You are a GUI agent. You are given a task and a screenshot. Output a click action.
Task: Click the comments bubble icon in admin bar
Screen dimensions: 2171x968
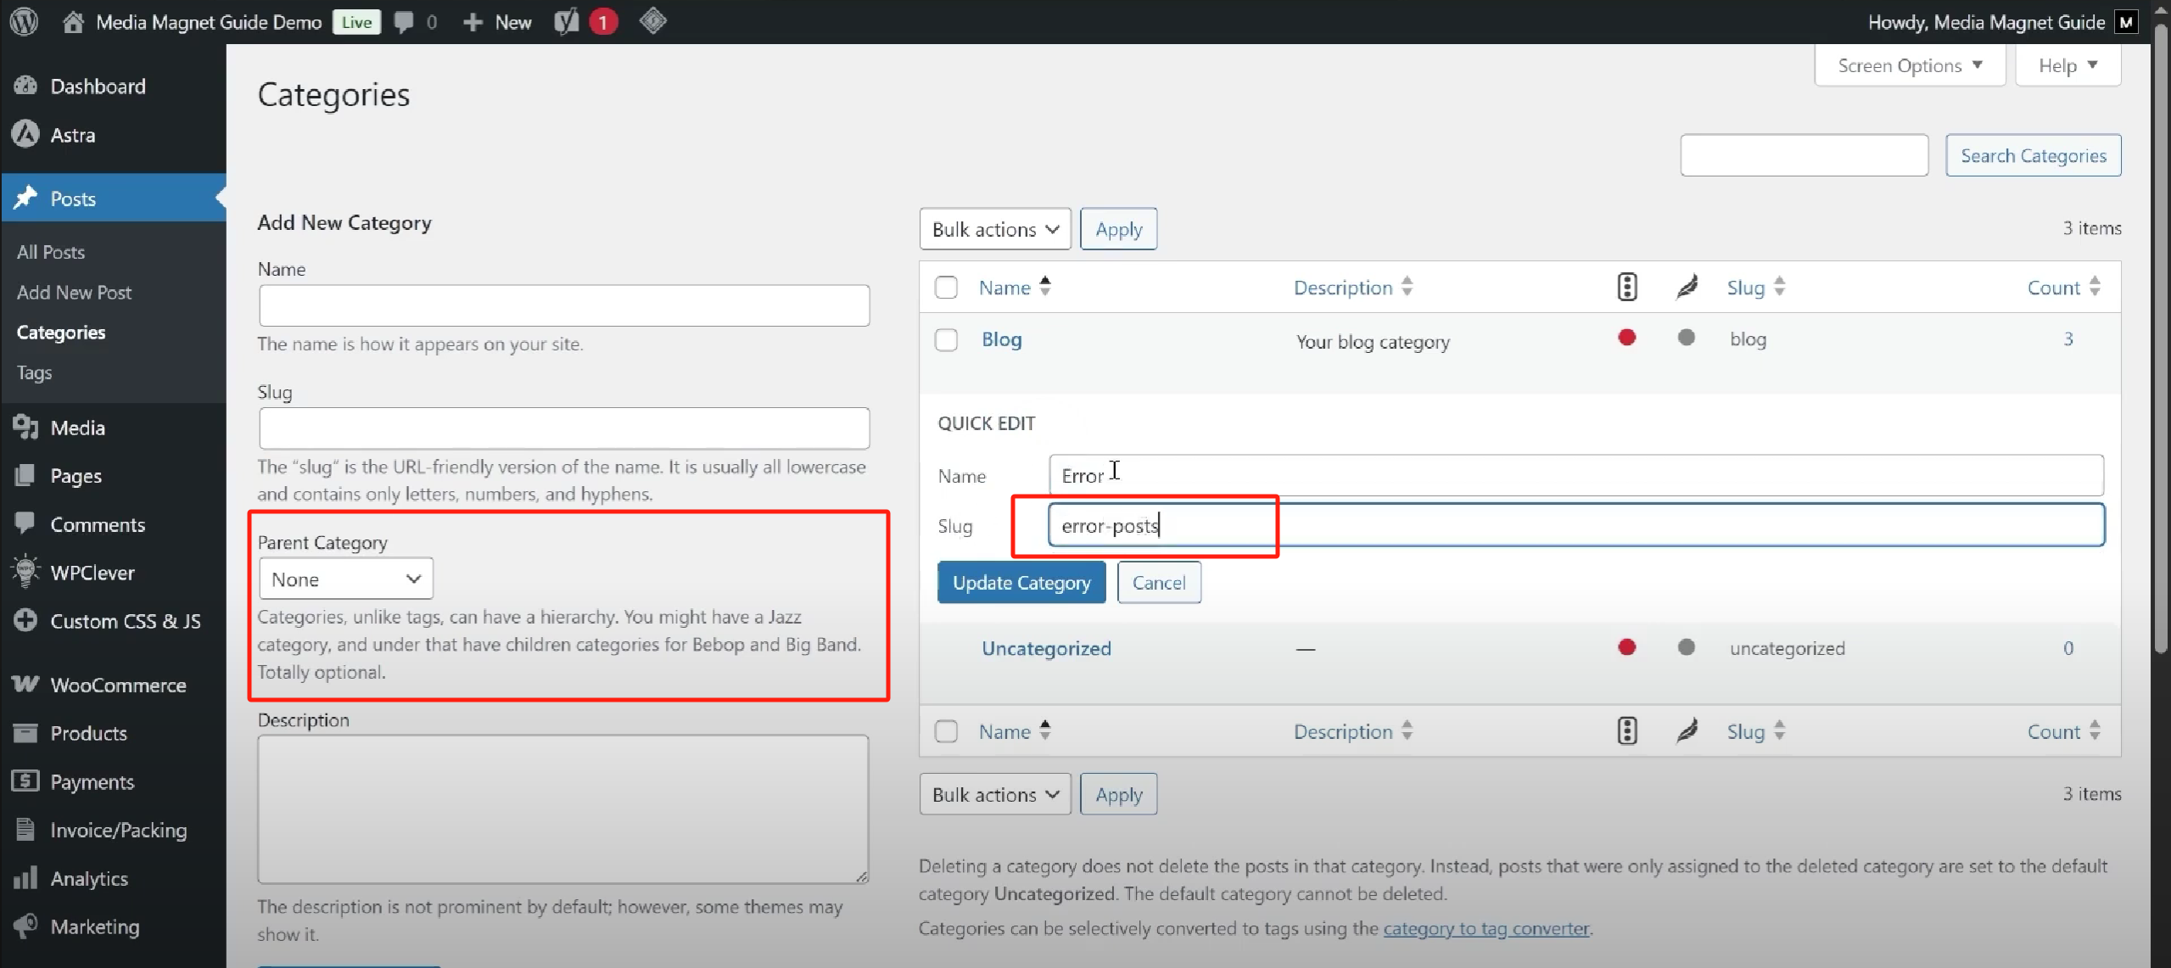coord(405,22)
